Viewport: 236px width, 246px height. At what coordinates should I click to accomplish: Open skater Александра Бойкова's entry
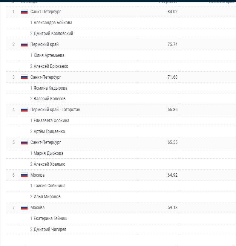click(x=53, y=23)
